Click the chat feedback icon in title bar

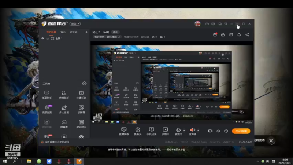(x=213, y=24)
